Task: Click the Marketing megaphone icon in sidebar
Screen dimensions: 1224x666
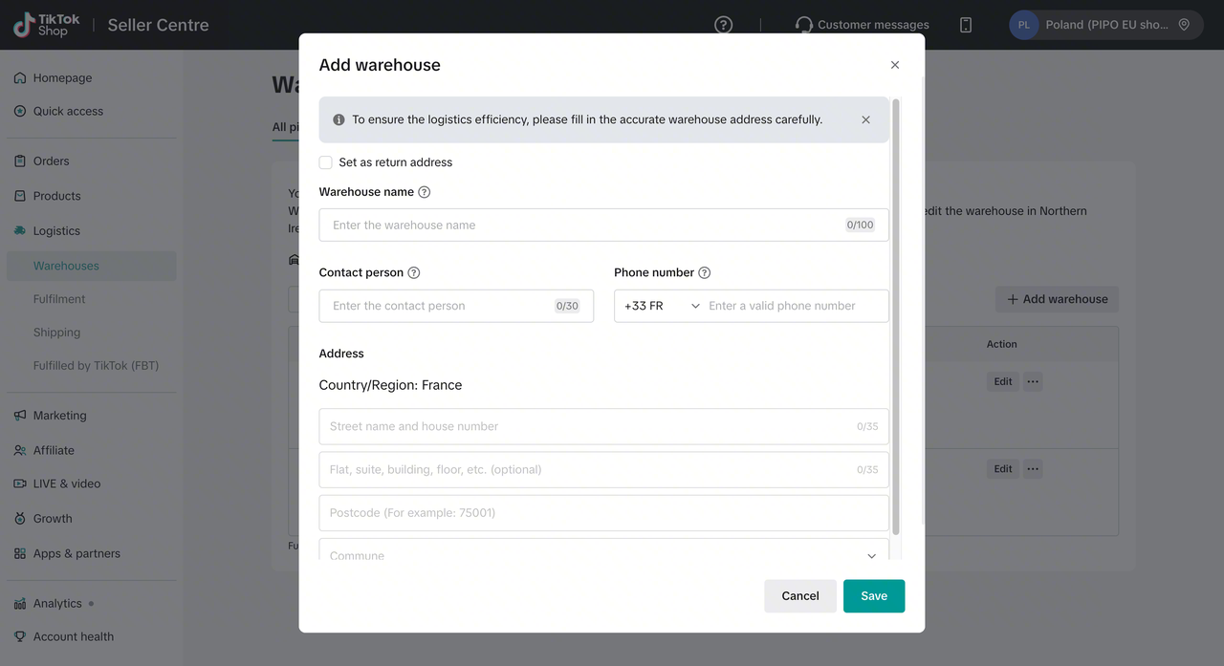Action: point(20,416)
